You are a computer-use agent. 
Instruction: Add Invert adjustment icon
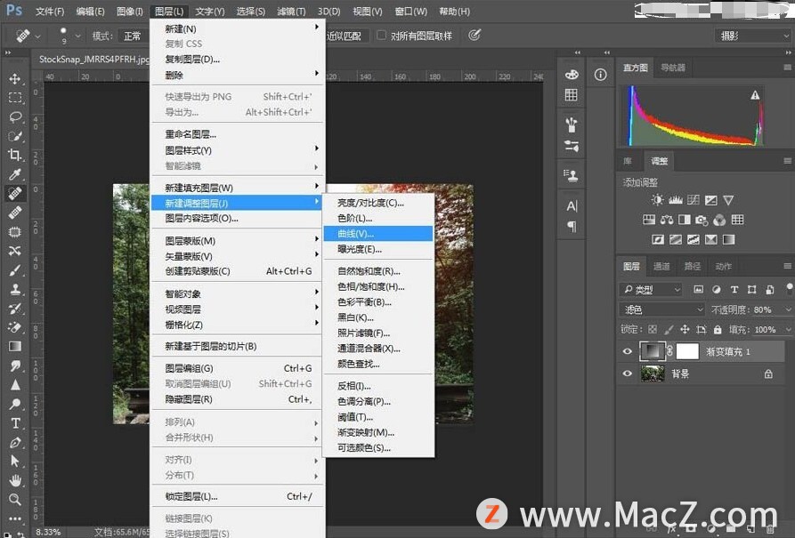tap(658, 239)
